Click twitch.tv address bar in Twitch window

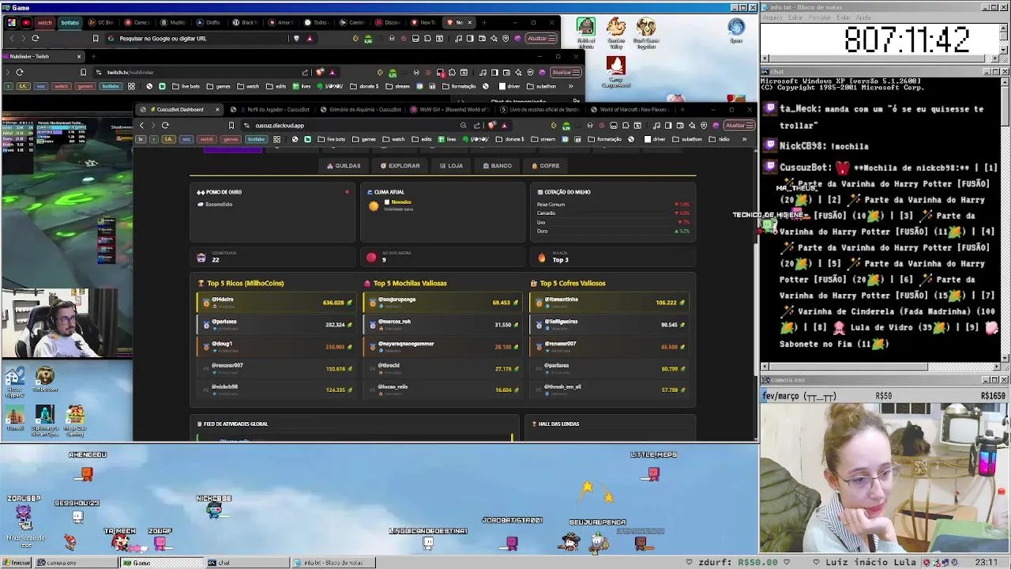pos(197,72)
